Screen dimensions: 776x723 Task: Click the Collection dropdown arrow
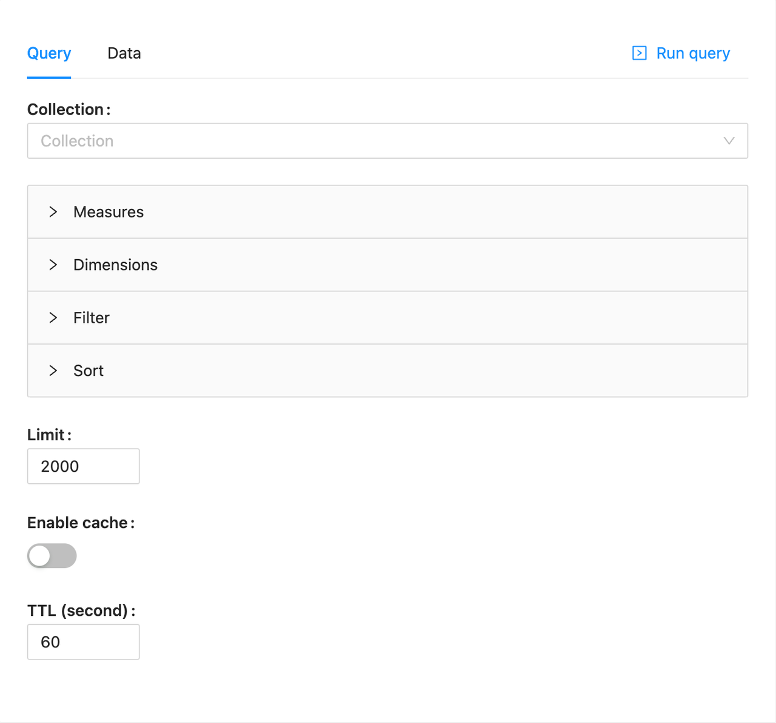(729, 141)
